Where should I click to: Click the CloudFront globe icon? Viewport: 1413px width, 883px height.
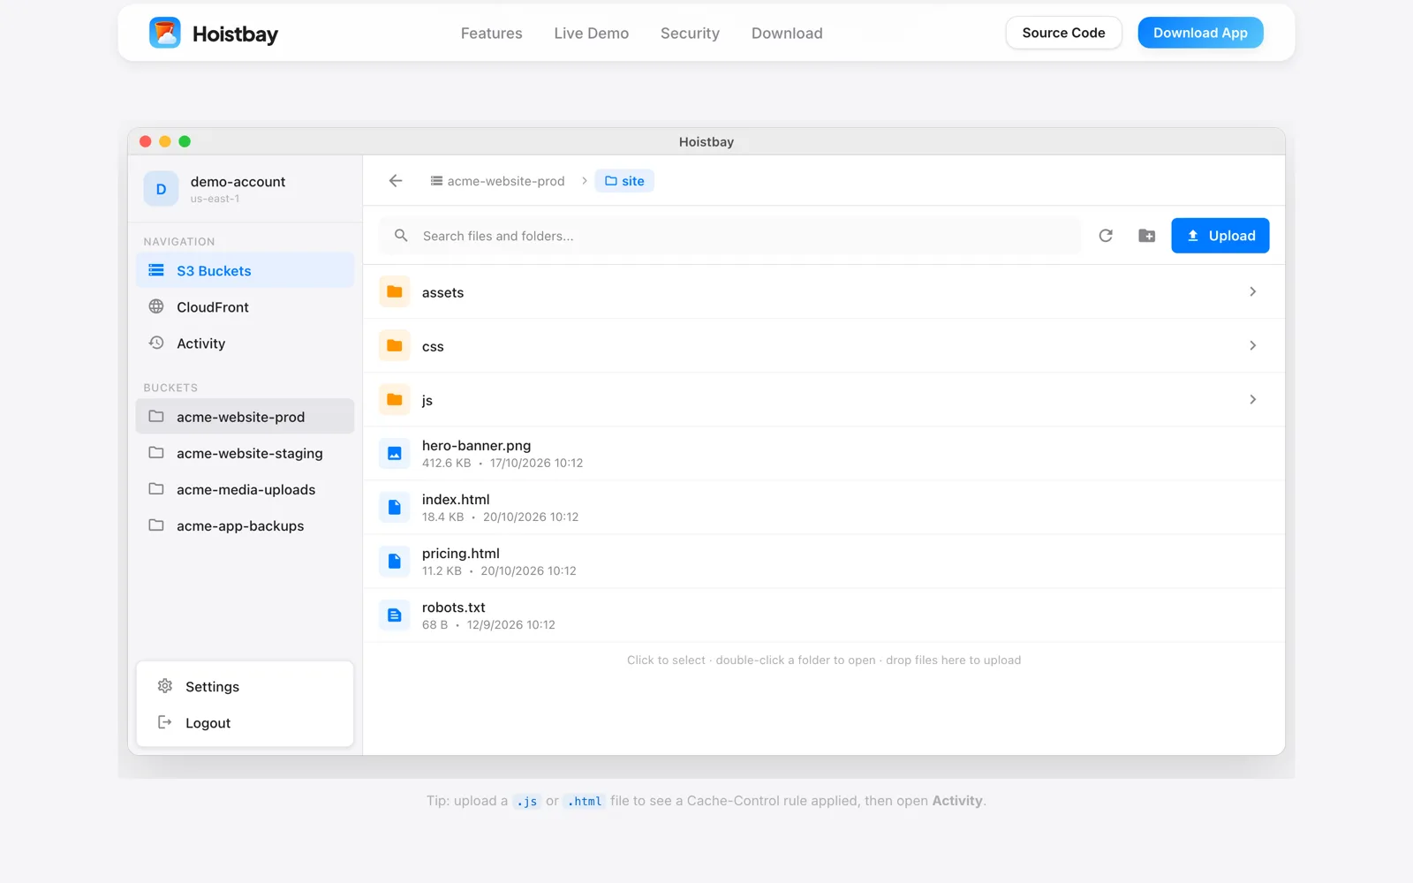(x=156, y=306)
